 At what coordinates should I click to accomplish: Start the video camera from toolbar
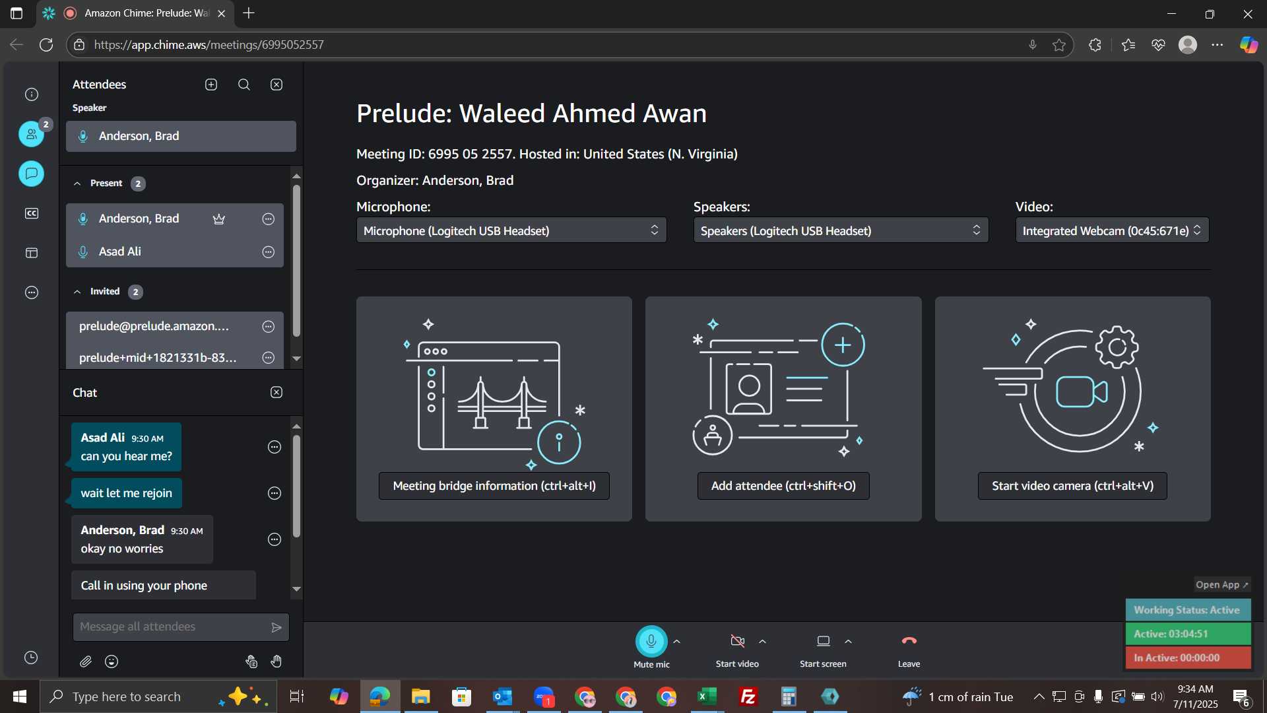(737, 641)
